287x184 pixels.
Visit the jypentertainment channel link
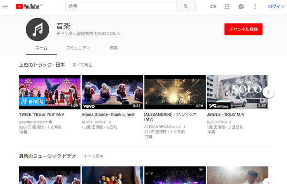point(33,122)
